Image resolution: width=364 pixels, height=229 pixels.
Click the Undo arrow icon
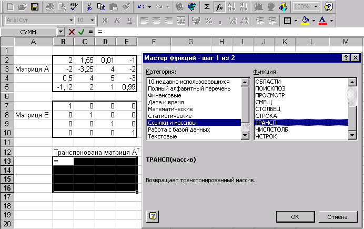coord(141,7)
